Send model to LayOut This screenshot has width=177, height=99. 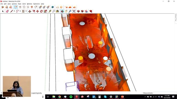(x=86, y=11)
